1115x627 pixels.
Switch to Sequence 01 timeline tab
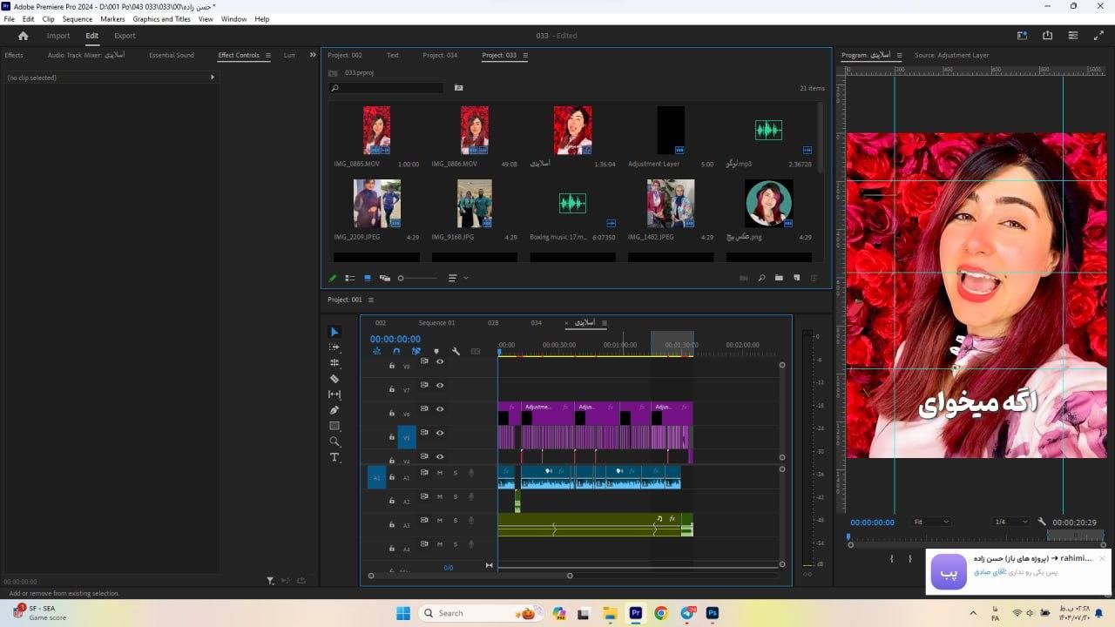[x=436, y=322]
